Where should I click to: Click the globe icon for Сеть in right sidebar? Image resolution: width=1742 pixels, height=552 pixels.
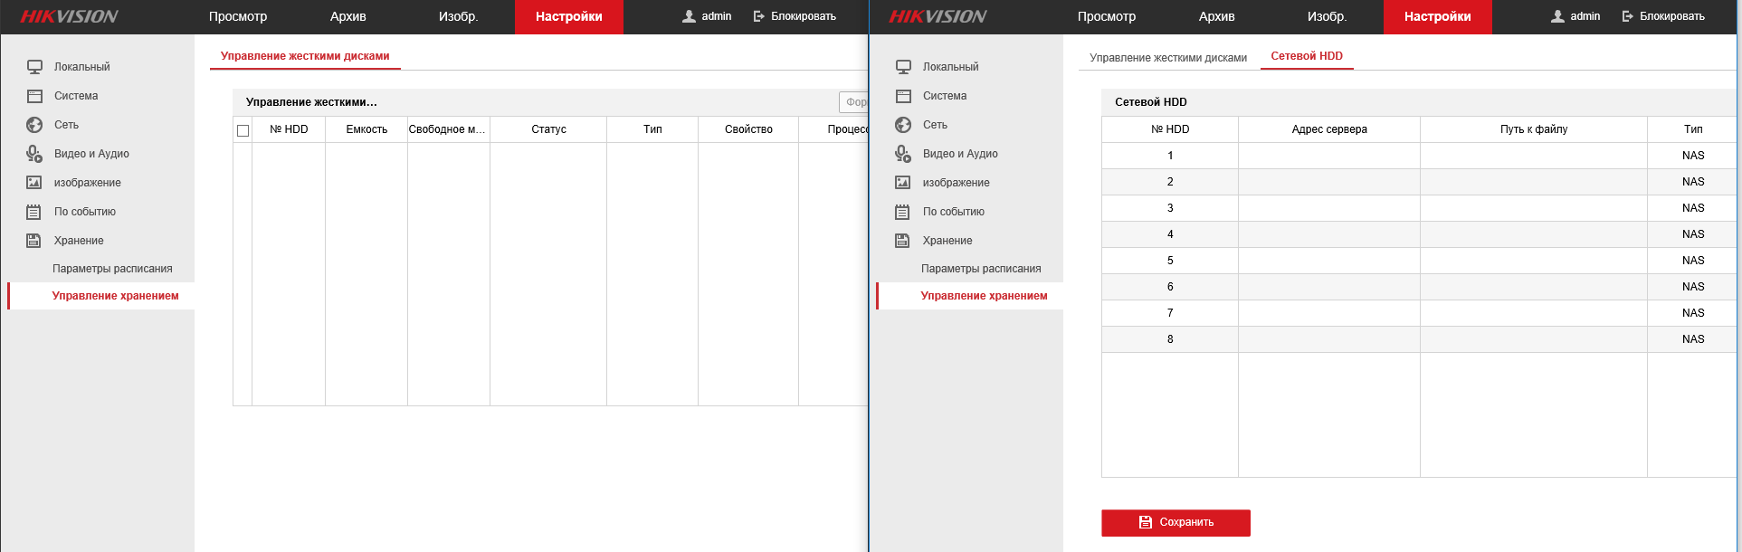coord(903,125)
